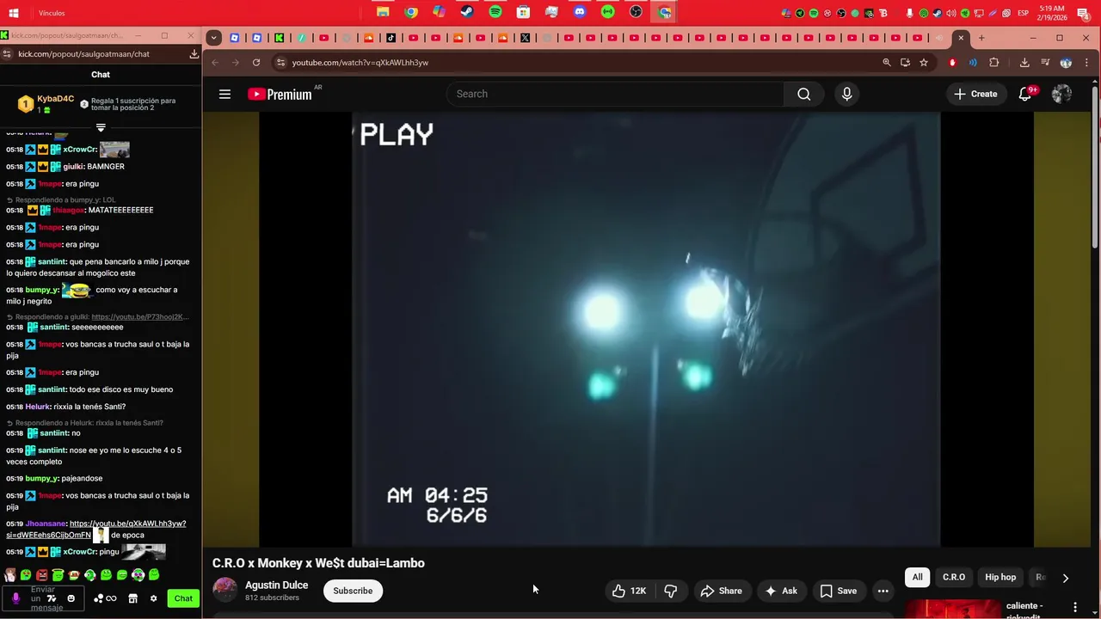Viewport: 1101px width, 619px height.
Task: Open Agustin Dulce channel avatar
Action: pyautogui.click(x=225, y=591)
